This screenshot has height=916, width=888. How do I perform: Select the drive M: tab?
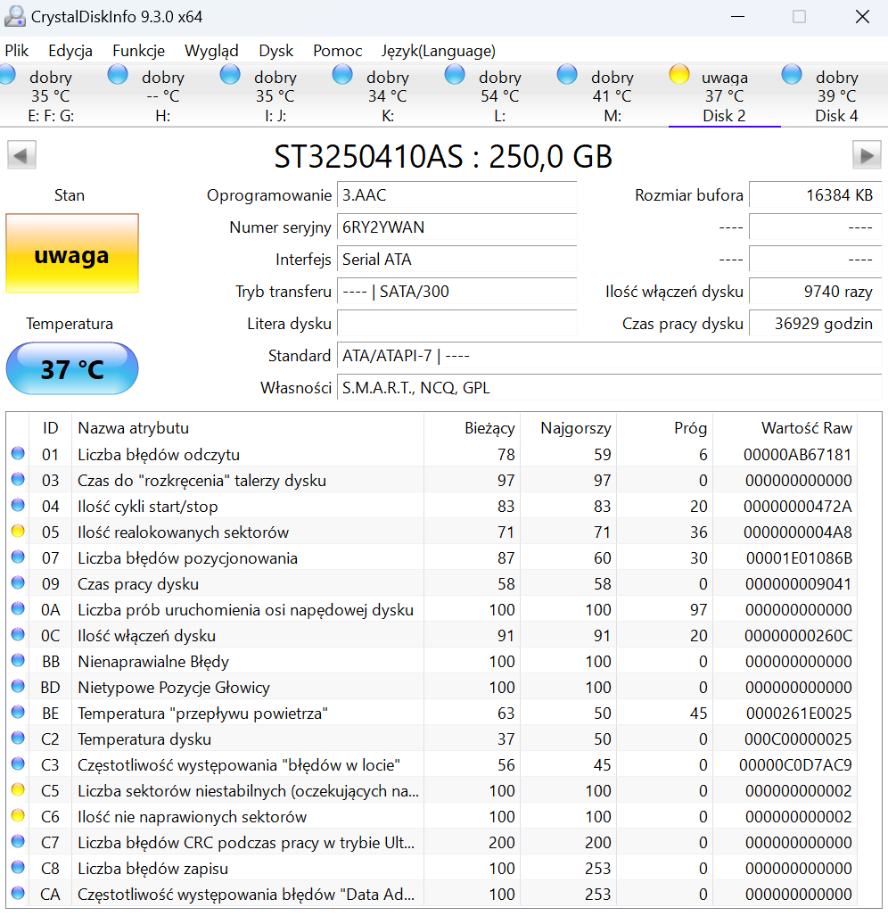click(x=612, y=96)
